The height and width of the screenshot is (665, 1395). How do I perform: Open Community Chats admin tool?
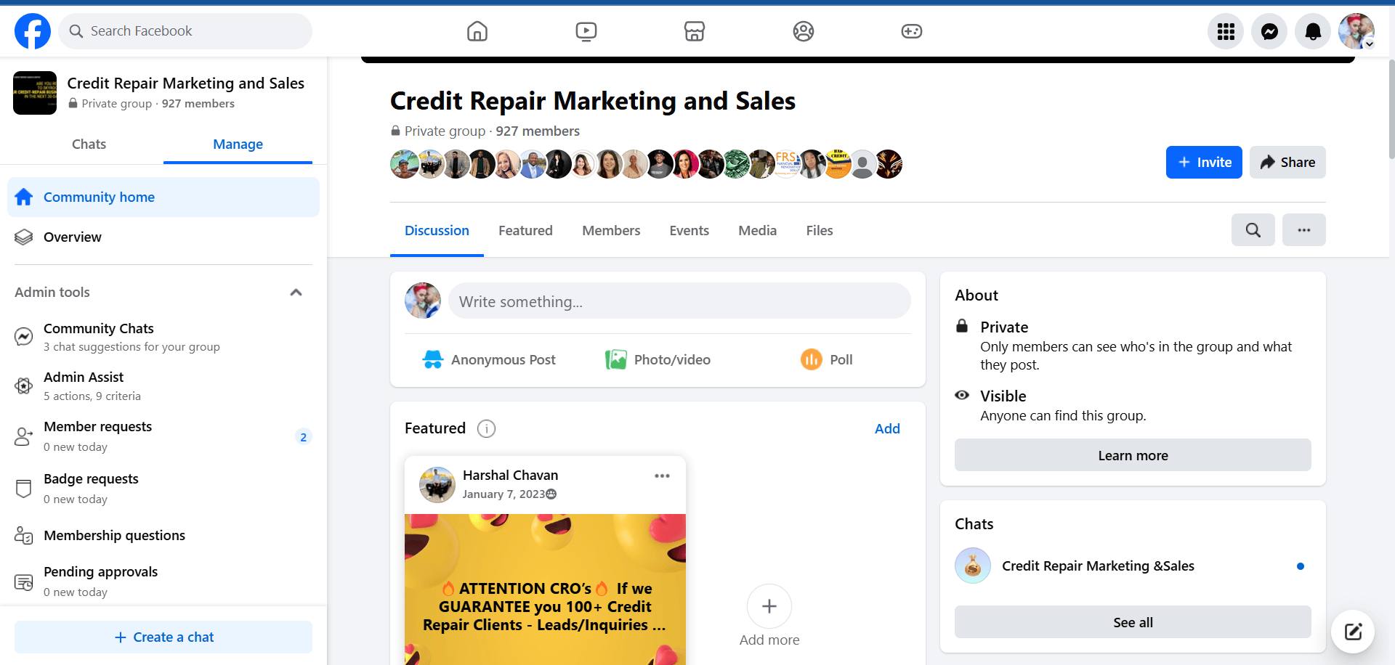click(163, 337)
